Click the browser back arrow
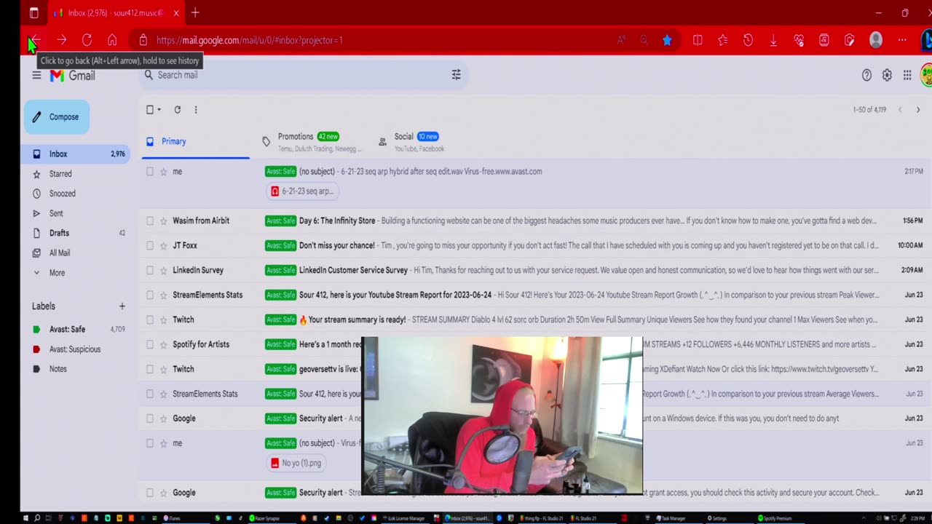Screen dimensions: 932x524 point(35,41)
